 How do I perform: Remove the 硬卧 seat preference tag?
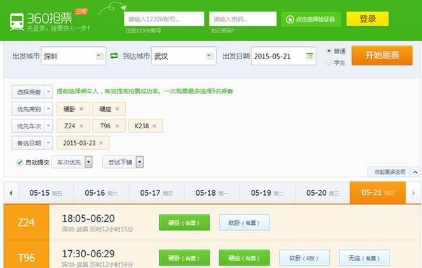[x=81, y=109]
